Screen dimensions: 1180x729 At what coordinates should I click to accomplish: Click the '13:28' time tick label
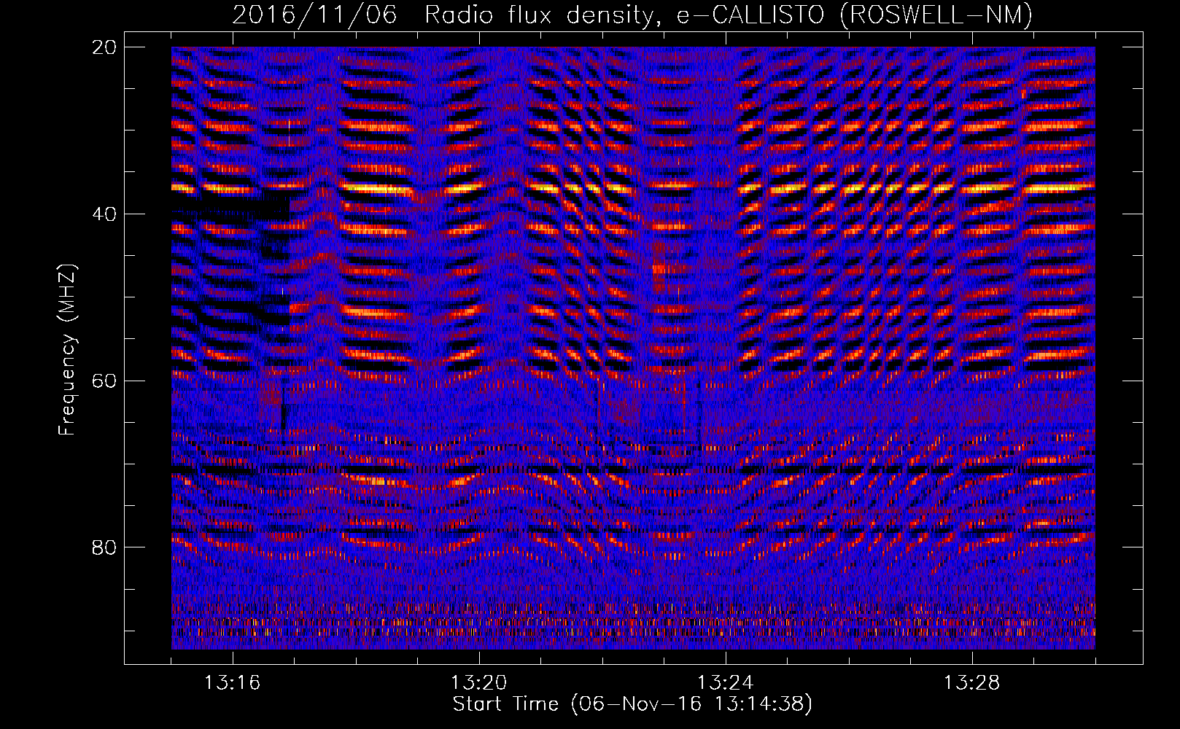[x=972, y=683]
